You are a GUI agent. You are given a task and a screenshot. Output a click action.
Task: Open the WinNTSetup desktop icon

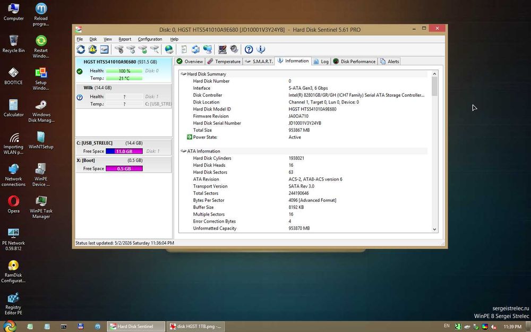[41, 140]
